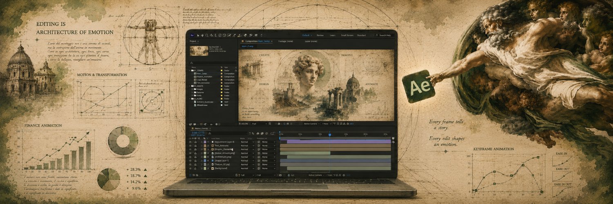Hide the Background layer
613x204 pixels.
click(190, 168)
